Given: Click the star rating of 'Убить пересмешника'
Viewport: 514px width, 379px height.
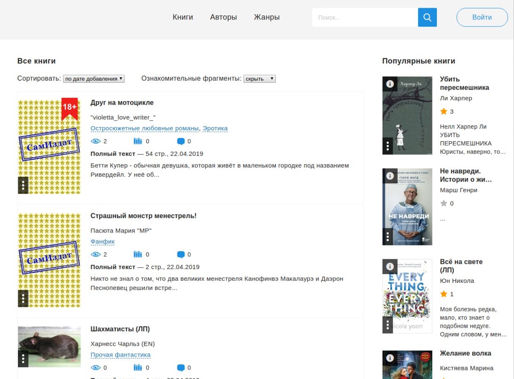Looking at the screenshot, I should (444, 112).
